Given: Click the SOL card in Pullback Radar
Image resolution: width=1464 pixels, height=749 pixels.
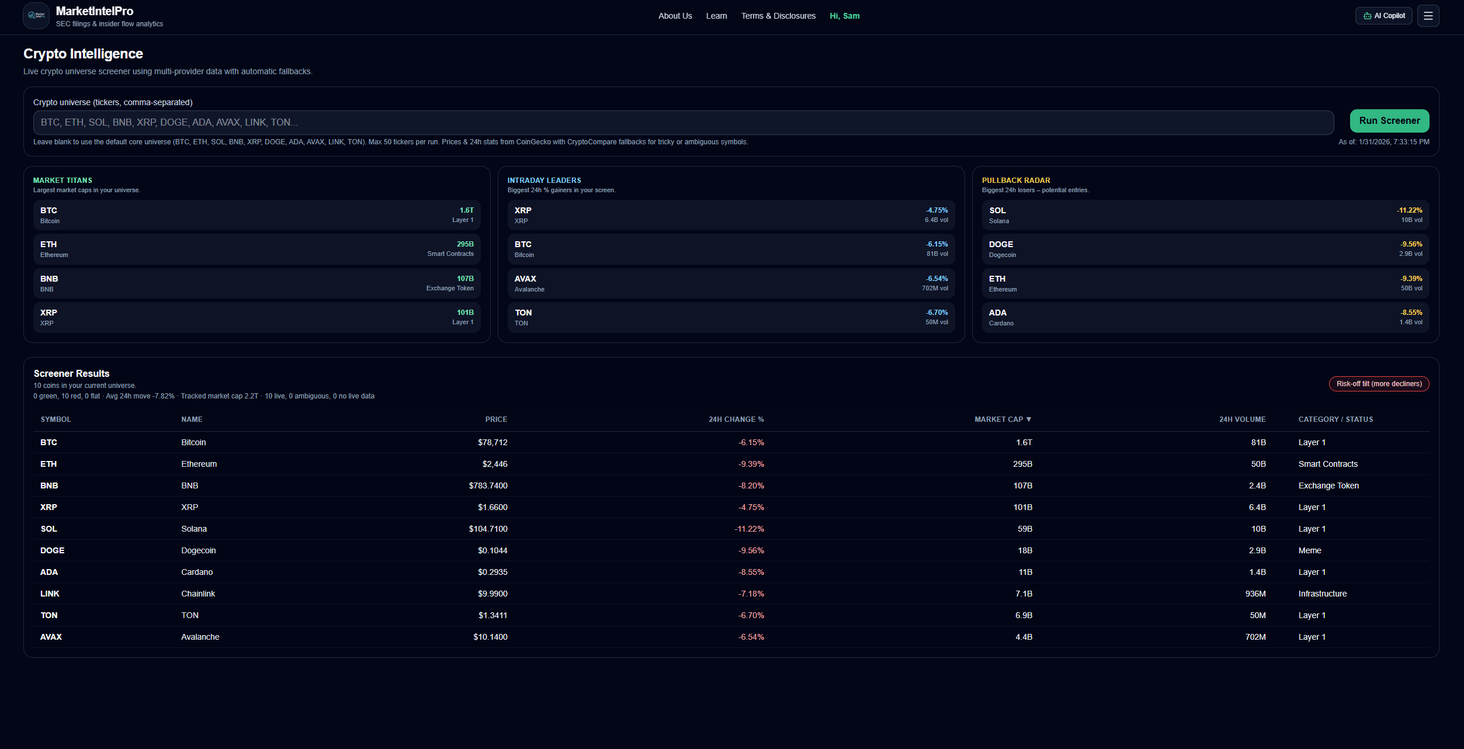Looking at the screenshot, I should pyautogui.click(x=1205, y=214).
